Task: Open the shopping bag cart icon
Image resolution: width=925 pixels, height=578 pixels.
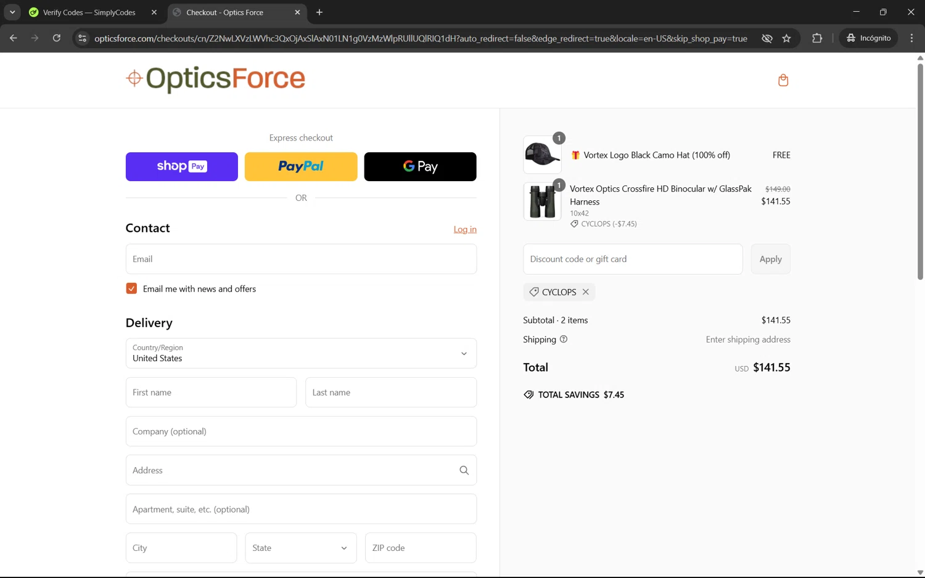Action: pos(783,80)
